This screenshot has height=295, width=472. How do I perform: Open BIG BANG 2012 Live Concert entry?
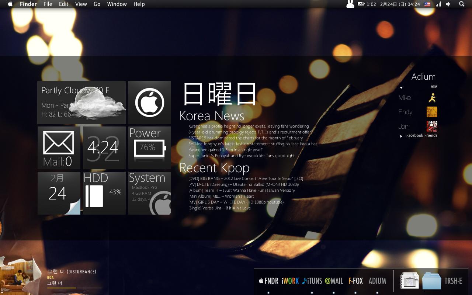pos(246,178)
